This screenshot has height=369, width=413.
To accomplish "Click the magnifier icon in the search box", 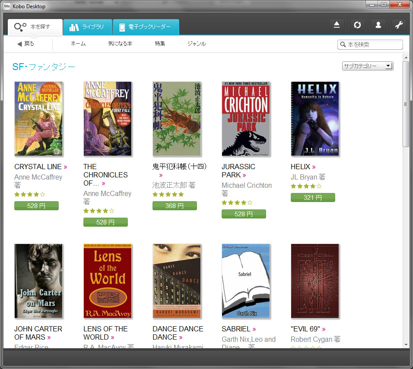I will [343, 44].
